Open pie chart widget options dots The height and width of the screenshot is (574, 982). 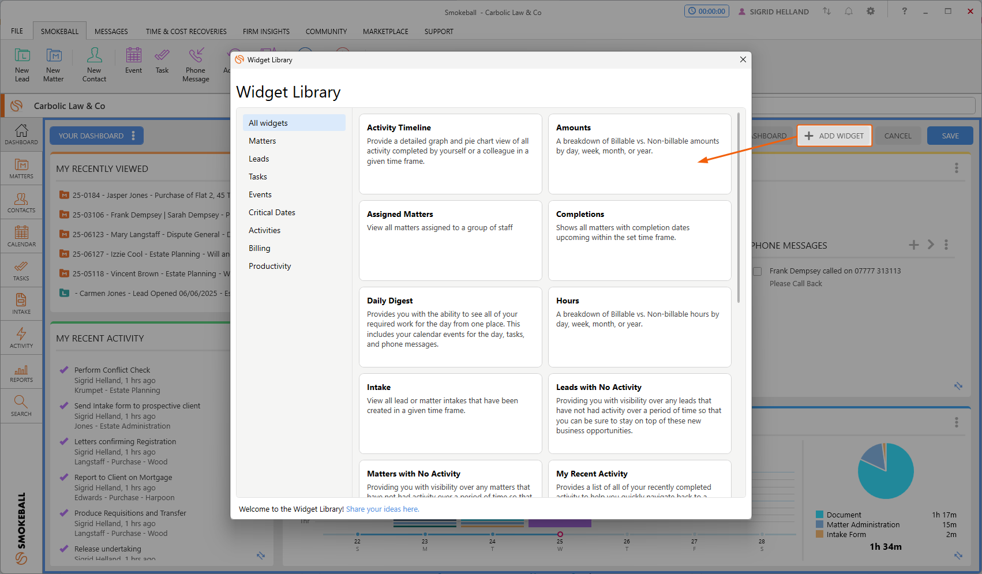pyautogui.click(x=957, y=422)
